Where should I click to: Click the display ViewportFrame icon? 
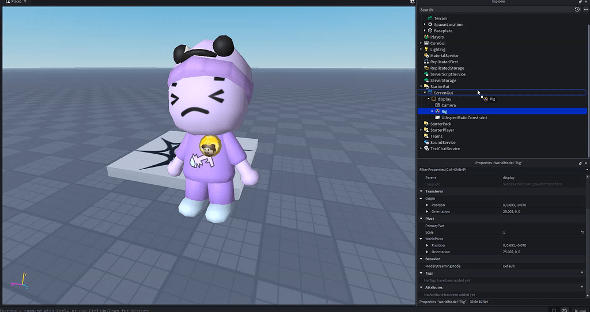434,99
